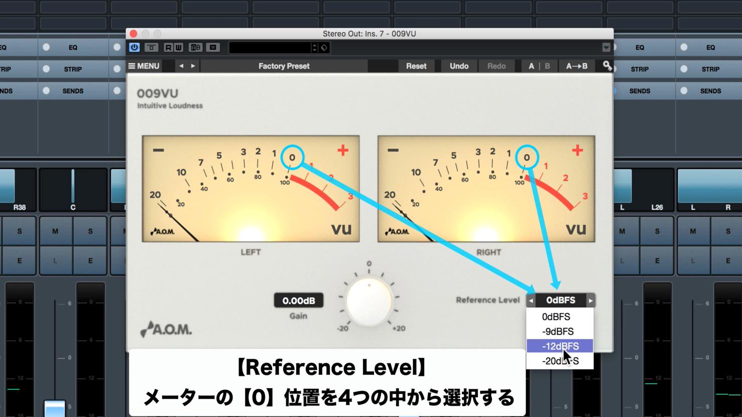Open Edit settings E on channel panned C

tap(90, 261)
